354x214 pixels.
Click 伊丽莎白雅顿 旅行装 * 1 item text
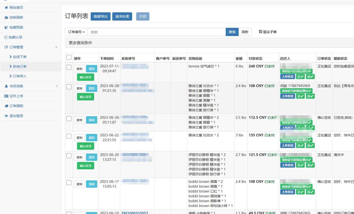coord(207,174)
